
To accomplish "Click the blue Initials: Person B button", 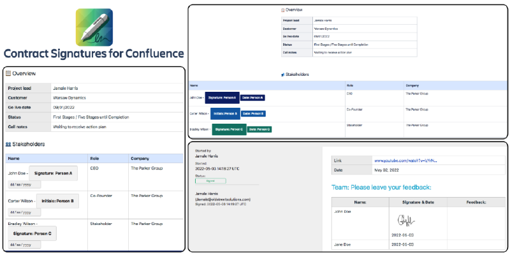I will click(x=225, y=114).
